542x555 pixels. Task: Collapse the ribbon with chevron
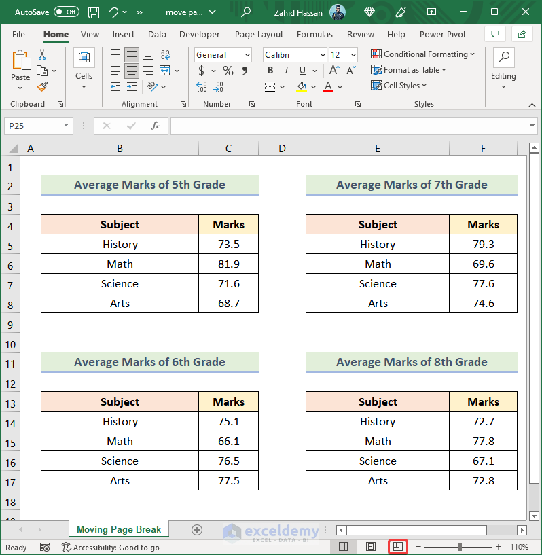point(532,105)
